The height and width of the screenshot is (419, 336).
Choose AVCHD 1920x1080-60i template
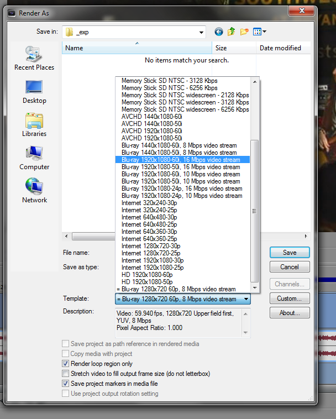(x=182, y=131)
